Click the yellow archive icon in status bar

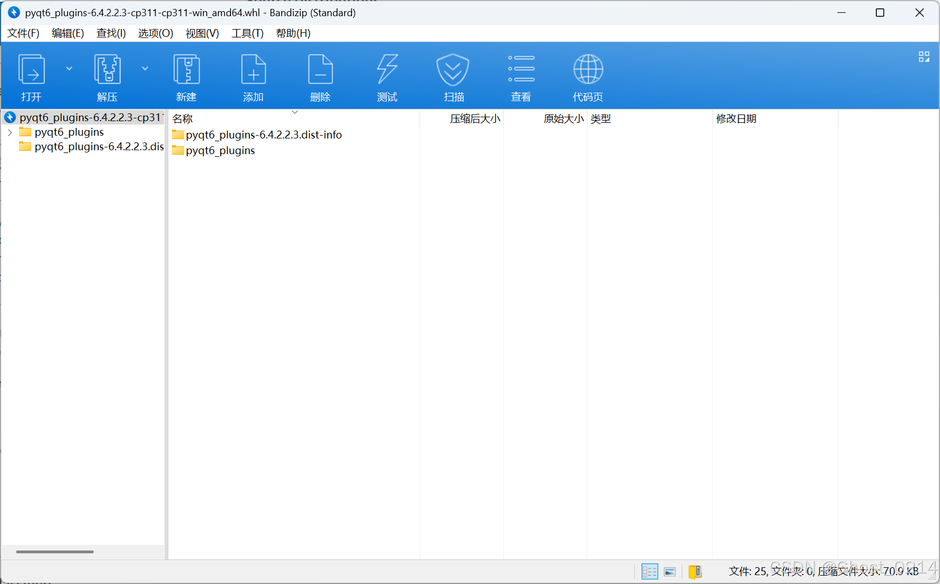(695, 571)
